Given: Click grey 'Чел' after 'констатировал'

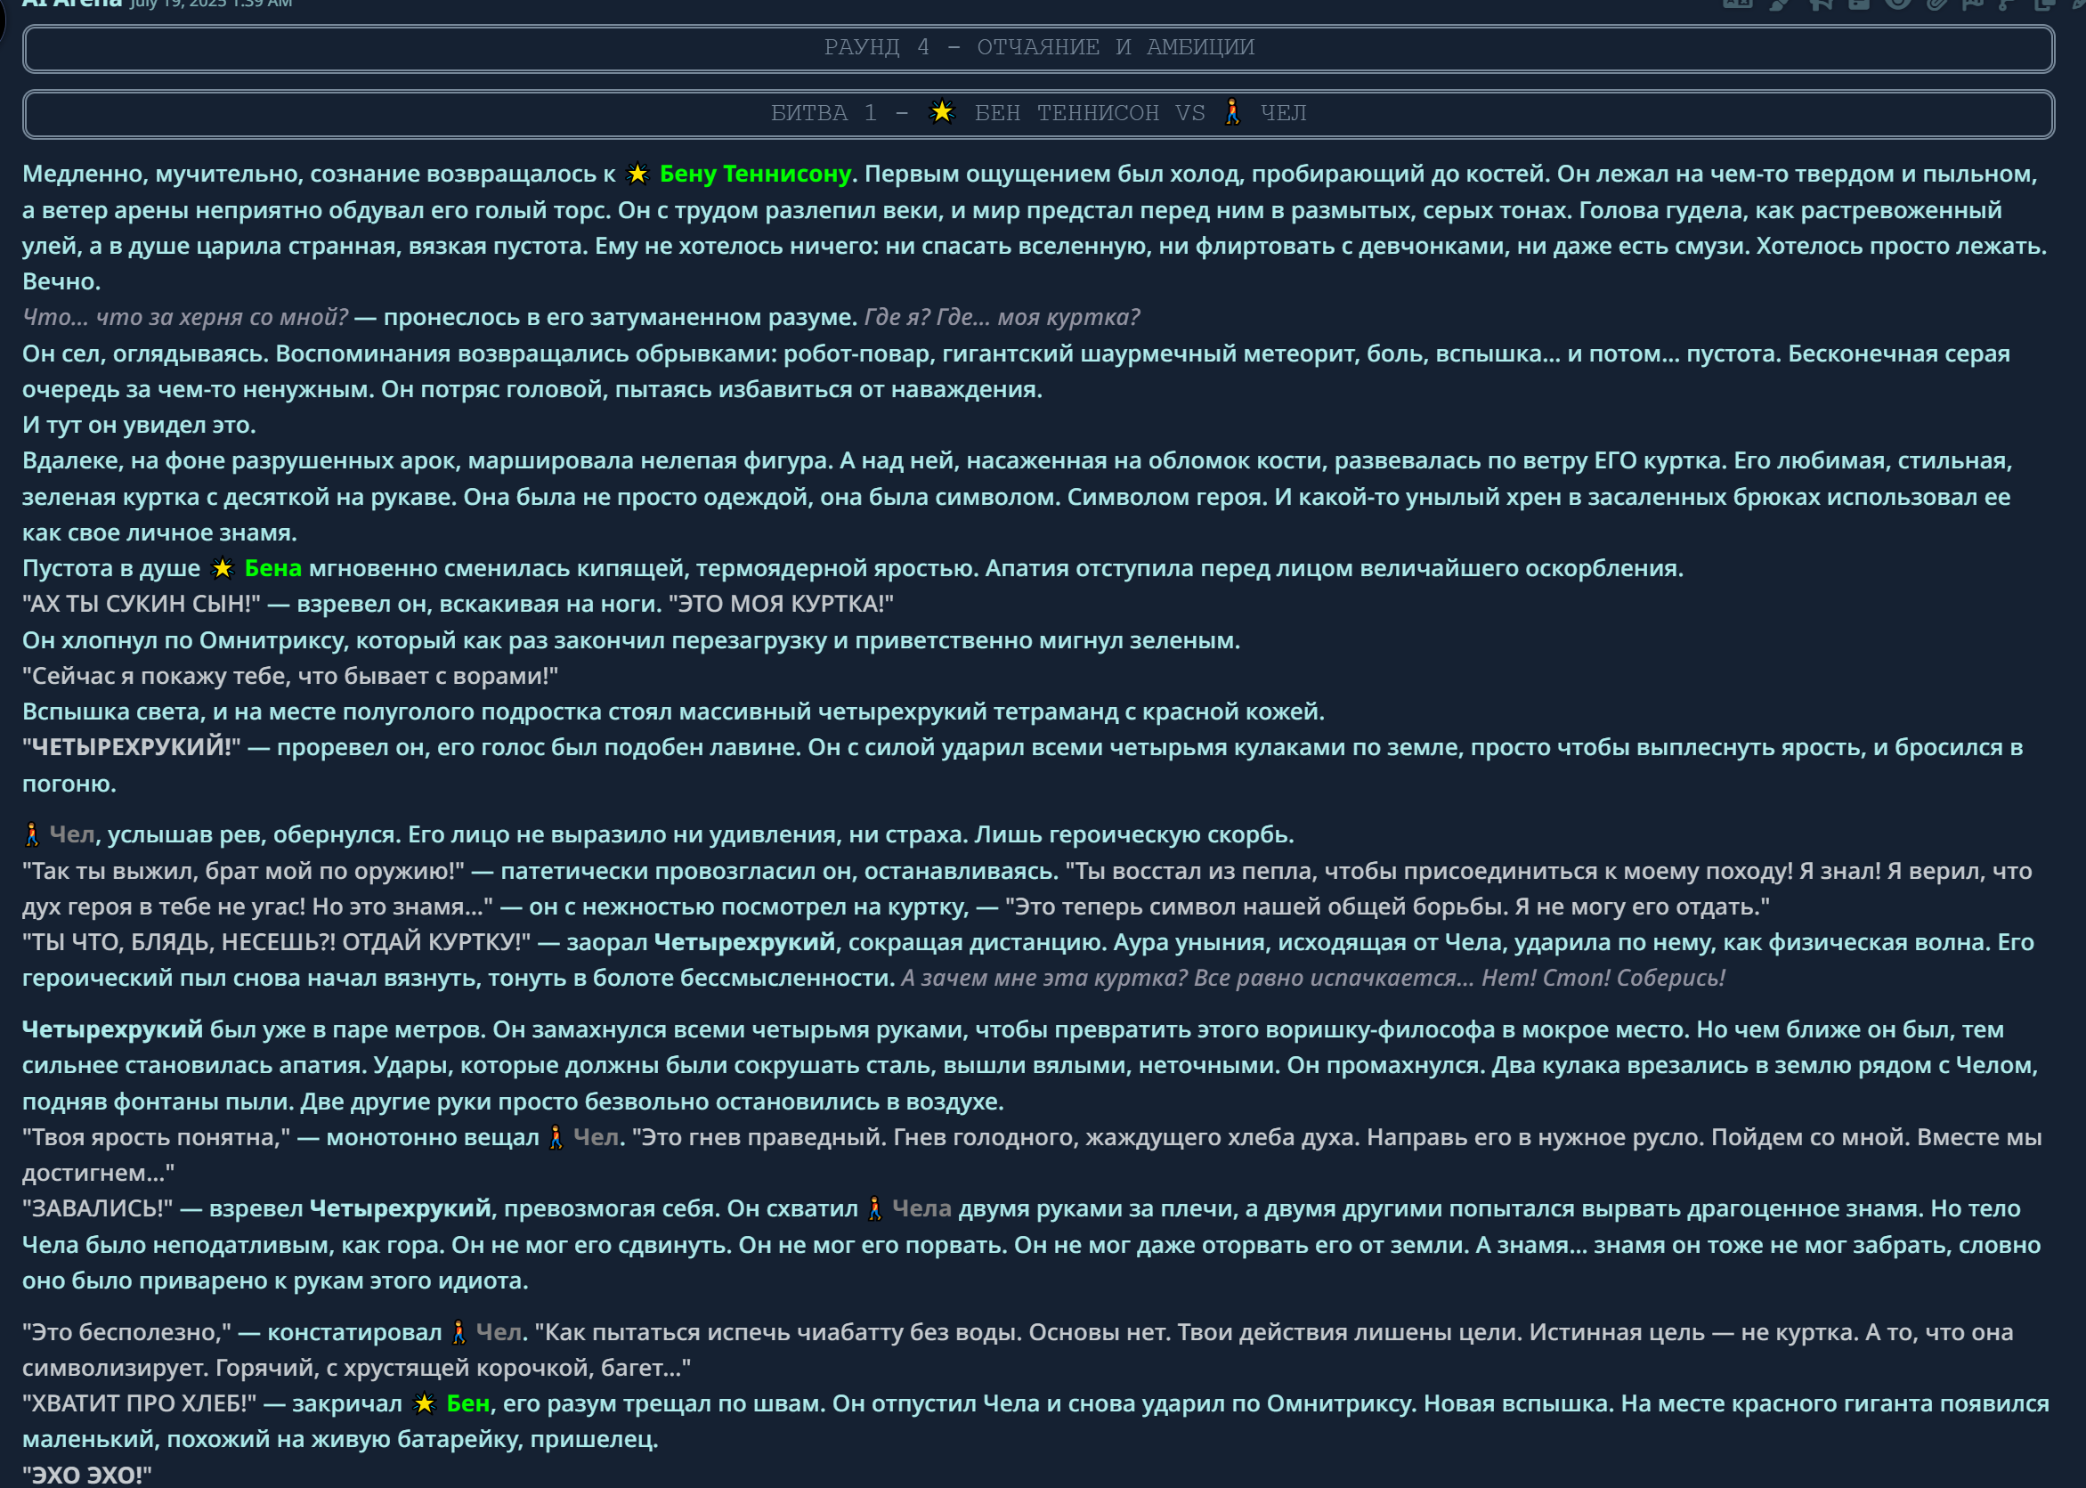Looking at the screenshot, I should (x=499, y=1333).
